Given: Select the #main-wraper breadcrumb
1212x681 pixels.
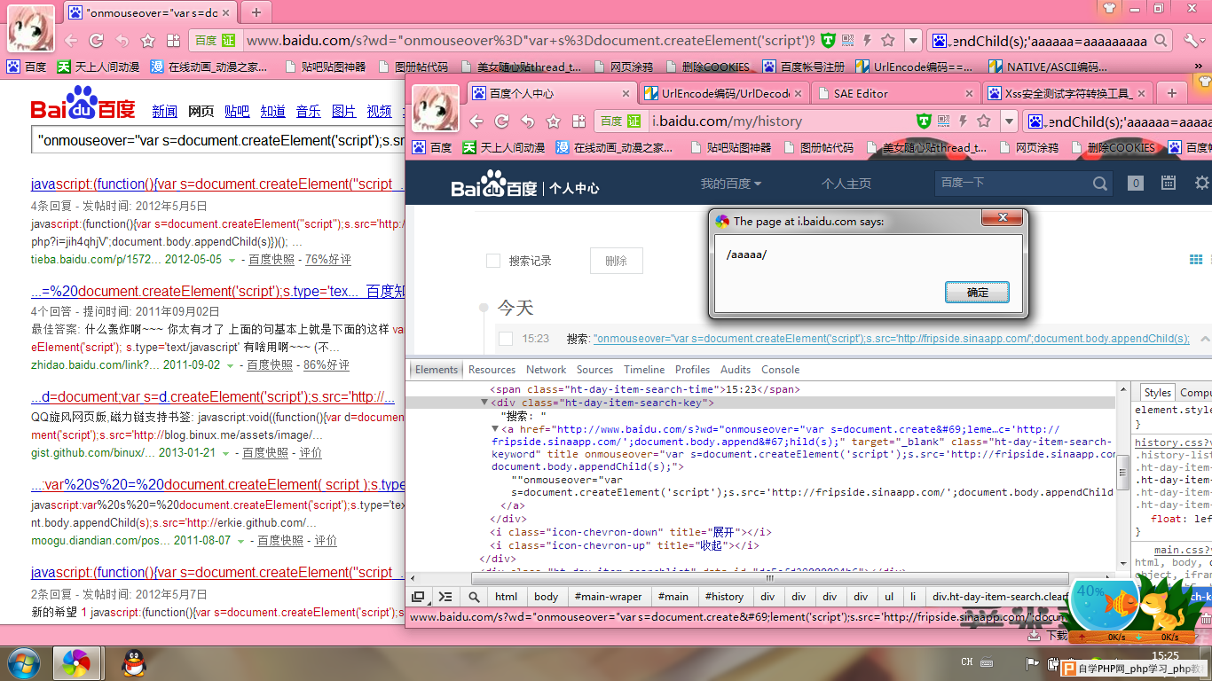Looking at the screenshot, I should click(x=608, y=597).
